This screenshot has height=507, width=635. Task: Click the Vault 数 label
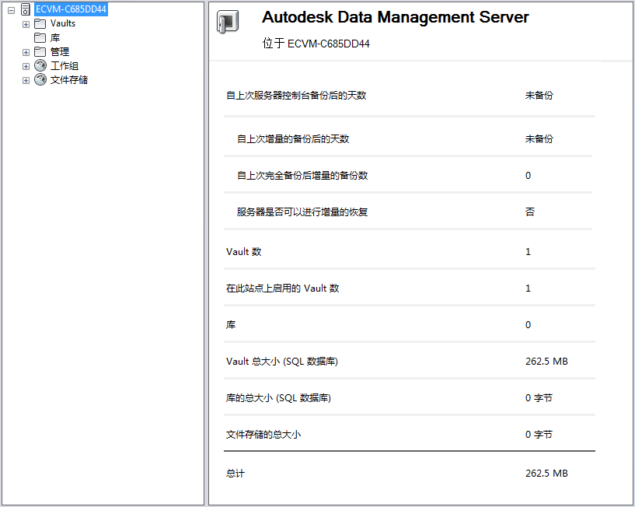[244, 252]
